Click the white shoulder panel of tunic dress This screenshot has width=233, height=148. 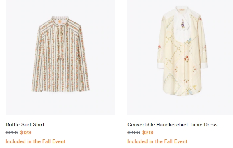pyautogui.click(x=196, y=15)
